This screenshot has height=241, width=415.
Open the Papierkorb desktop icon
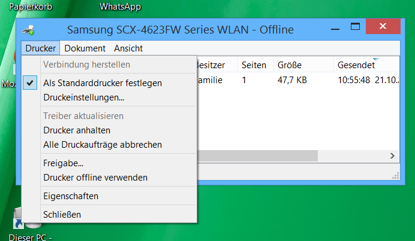point(31,7)
